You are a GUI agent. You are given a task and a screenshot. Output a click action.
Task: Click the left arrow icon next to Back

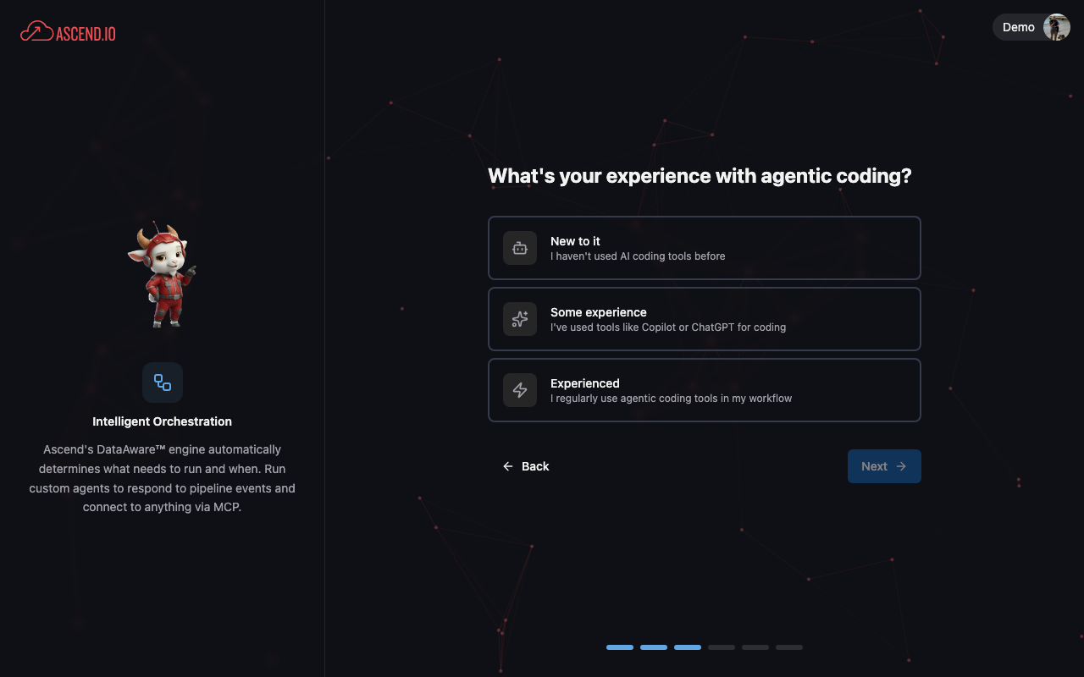pos(507,465)
